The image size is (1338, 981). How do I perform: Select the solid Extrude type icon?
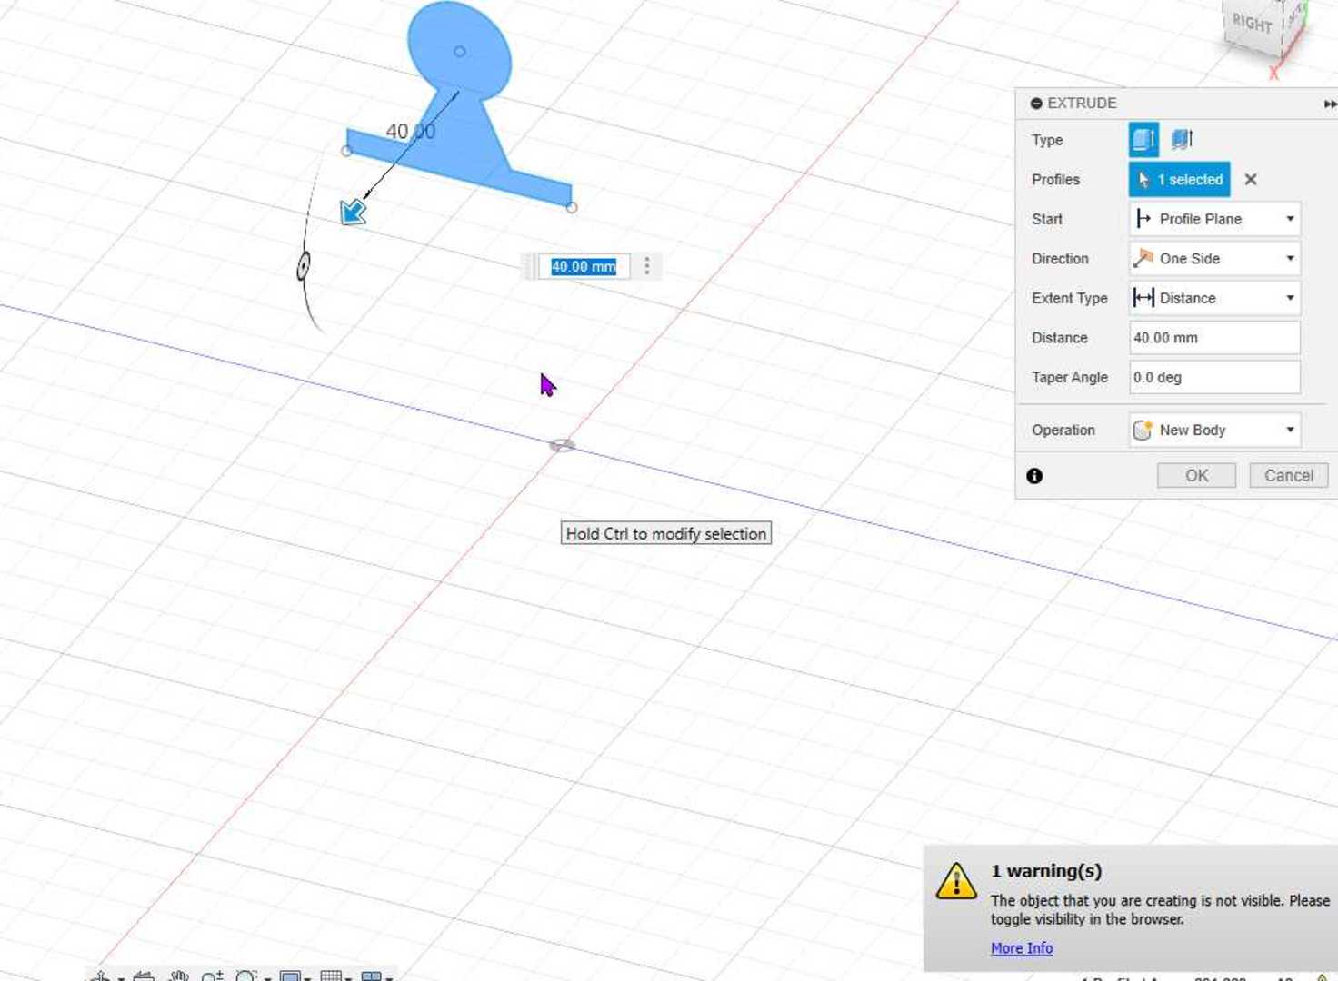click(1143, 140)
